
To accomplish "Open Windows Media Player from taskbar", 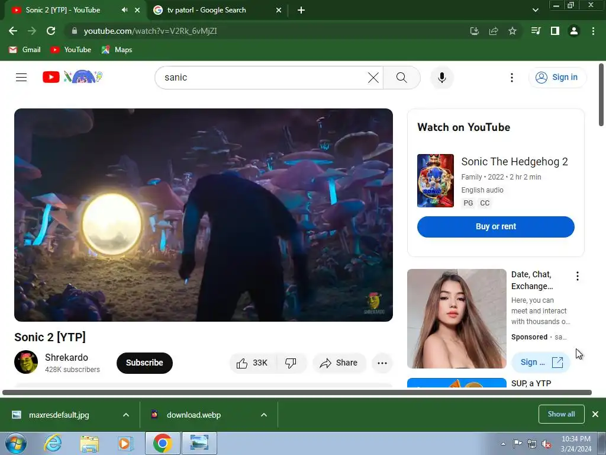I will click(x=125, y=443).
